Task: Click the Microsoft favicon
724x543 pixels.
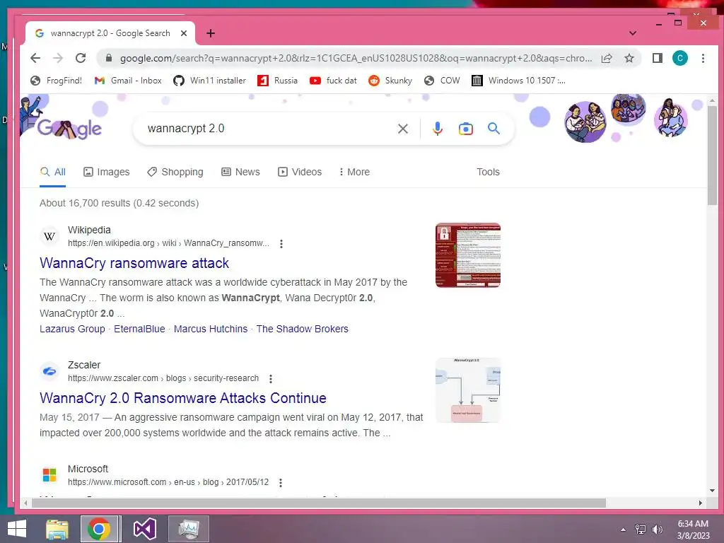Action: [49, 475]
